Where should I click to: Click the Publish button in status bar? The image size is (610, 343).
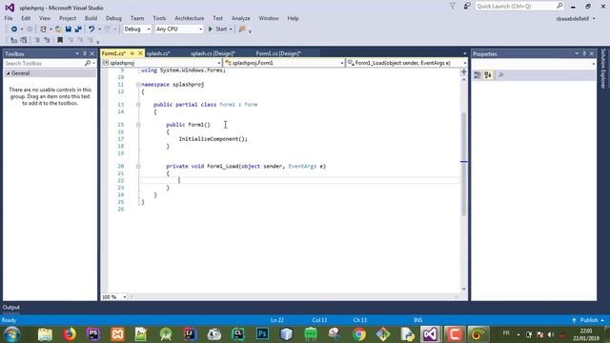(589, 320)
